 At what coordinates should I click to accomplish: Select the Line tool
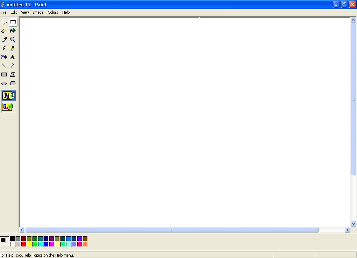(x=4, y=66)
